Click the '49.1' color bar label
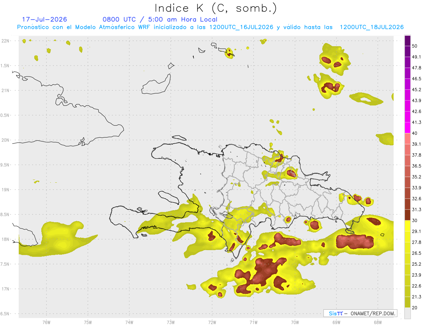Screen dimensions: 424x327 pos(417,57)
